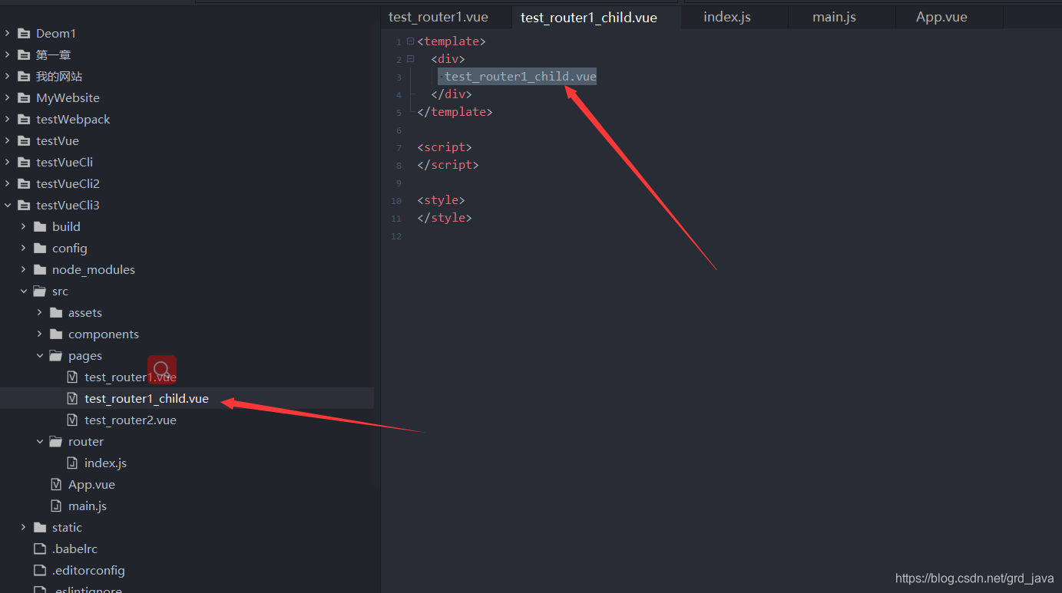Image resolution: width=1062 pixels, height=593 pixels.
Task: Click the components folder icon
Action: point(56,334)
